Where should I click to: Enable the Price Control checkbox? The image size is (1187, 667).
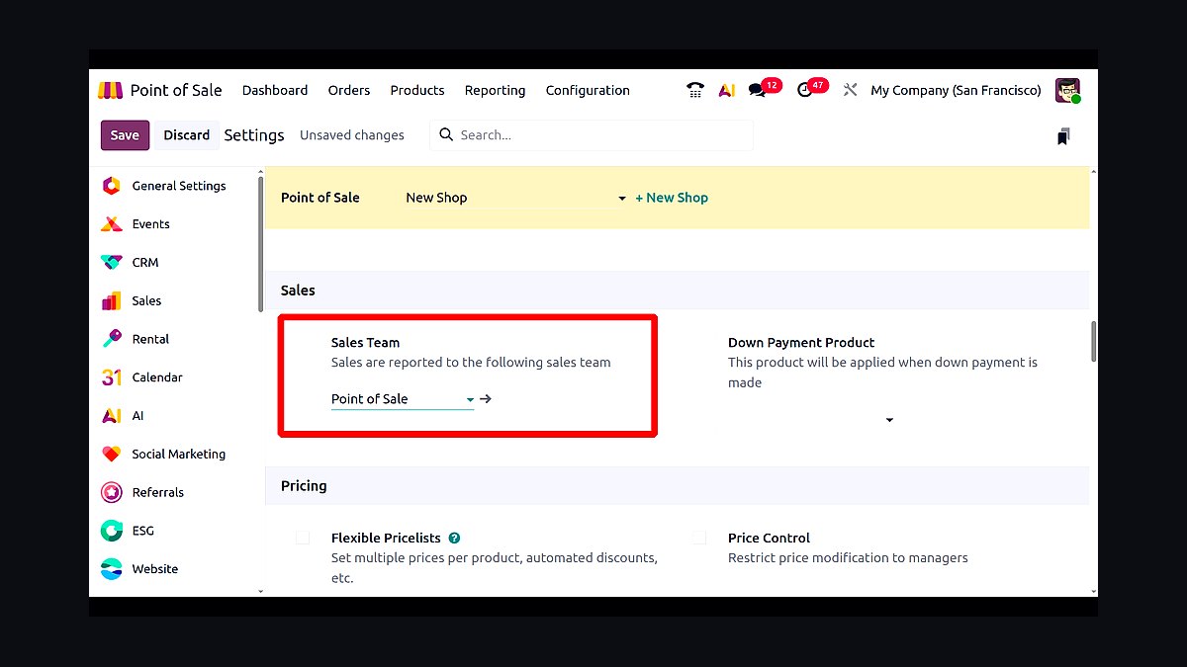pyautogui.click(x=698, y=538)
